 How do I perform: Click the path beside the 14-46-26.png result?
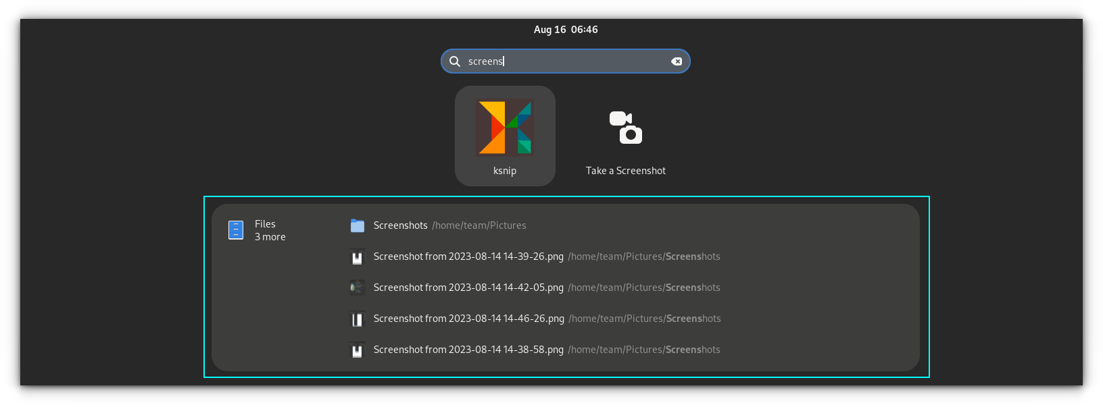pyautogui.click(x=644, y=319)
